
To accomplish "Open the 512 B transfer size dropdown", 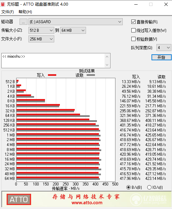I will tap(41, 30).
